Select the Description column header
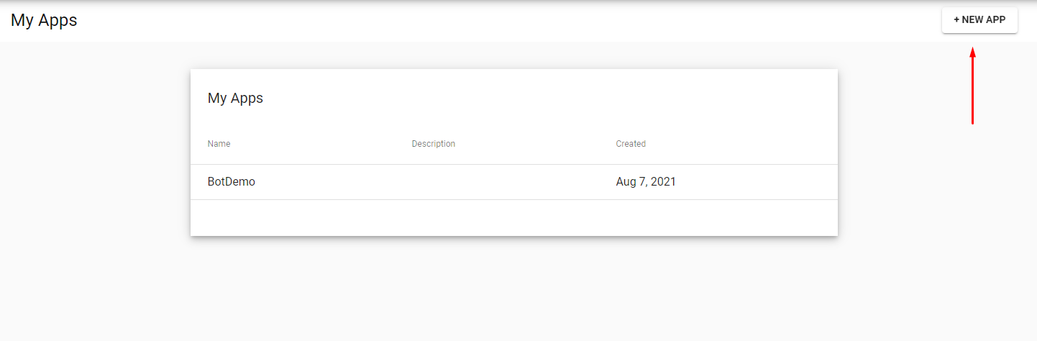This screenshot has width=1037, height=341. [434, 144]
